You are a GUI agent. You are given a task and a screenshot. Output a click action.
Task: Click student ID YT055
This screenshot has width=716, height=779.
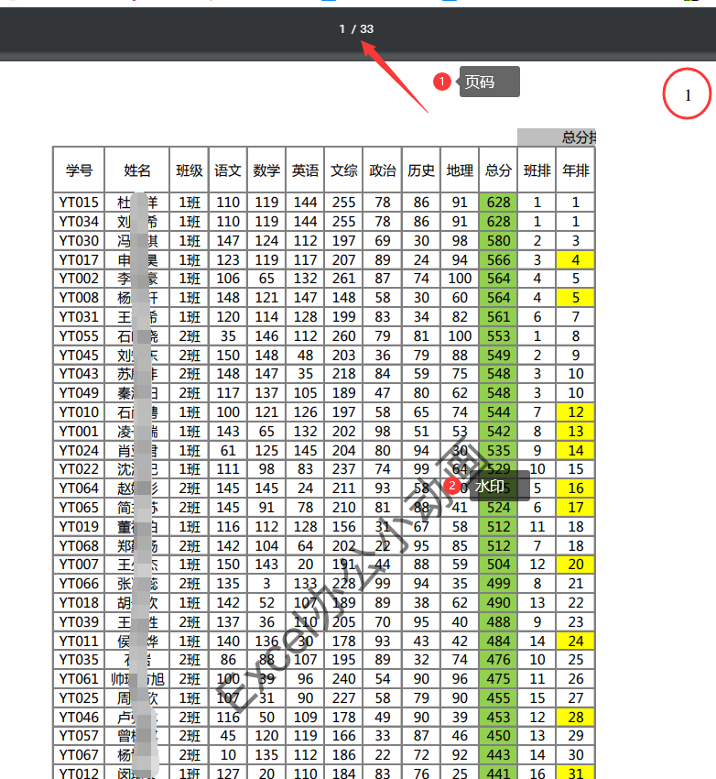[x=79, y=335]
